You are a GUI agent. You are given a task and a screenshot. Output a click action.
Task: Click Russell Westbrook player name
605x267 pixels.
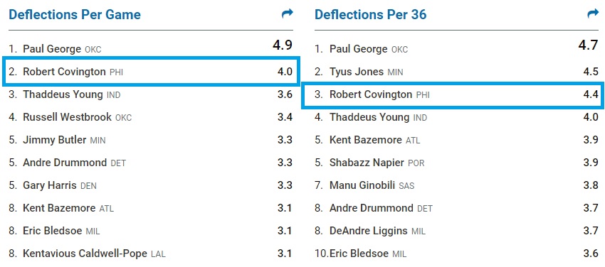(x=67, y=117)
